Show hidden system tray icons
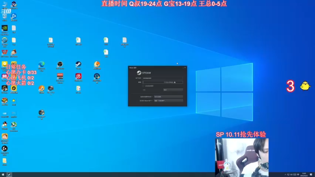The height and width of the screenshot is (177, 315). click(285, 175)
